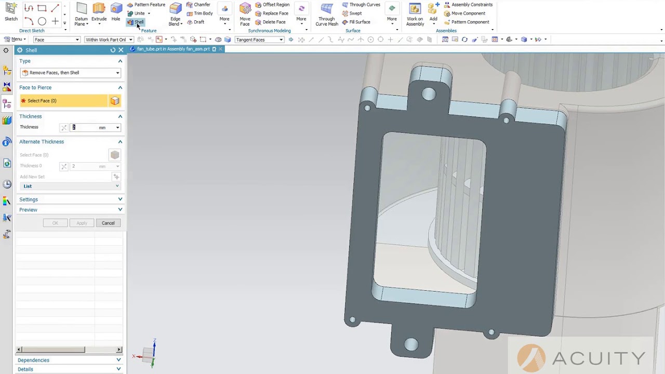
Task: Choose the Line sketch tool
Action: click(55, 8)
